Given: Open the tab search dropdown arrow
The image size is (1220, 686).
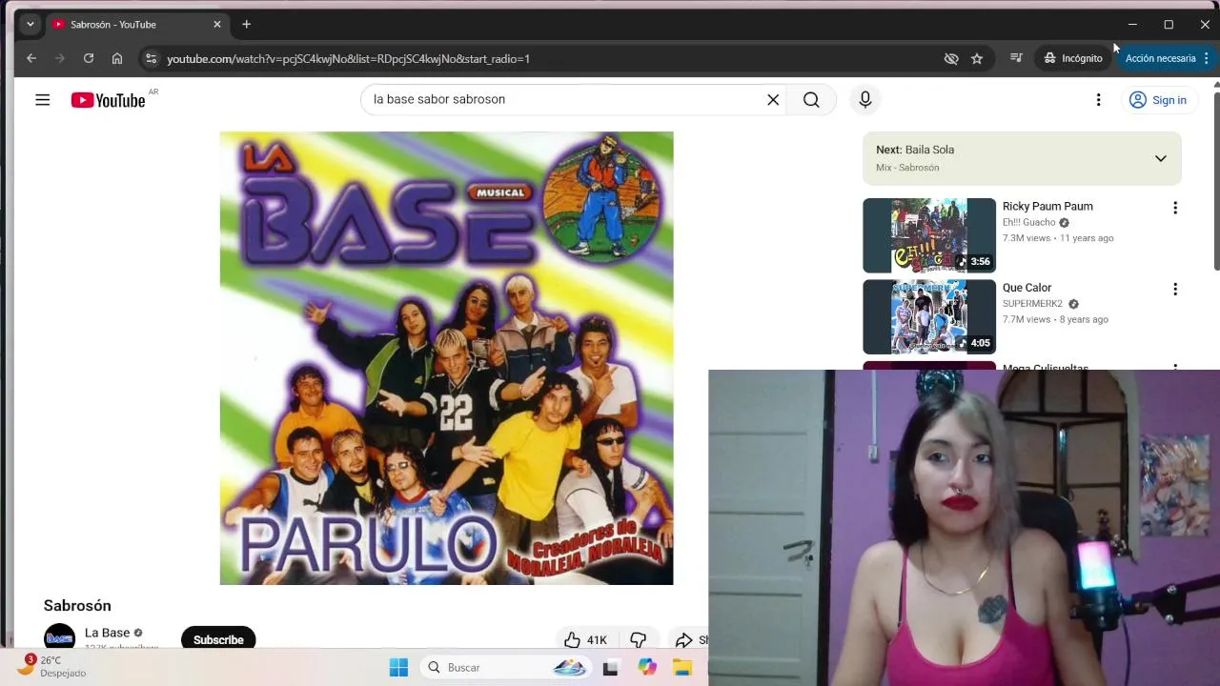Looking at the screenshot, I should pos(30,24).
